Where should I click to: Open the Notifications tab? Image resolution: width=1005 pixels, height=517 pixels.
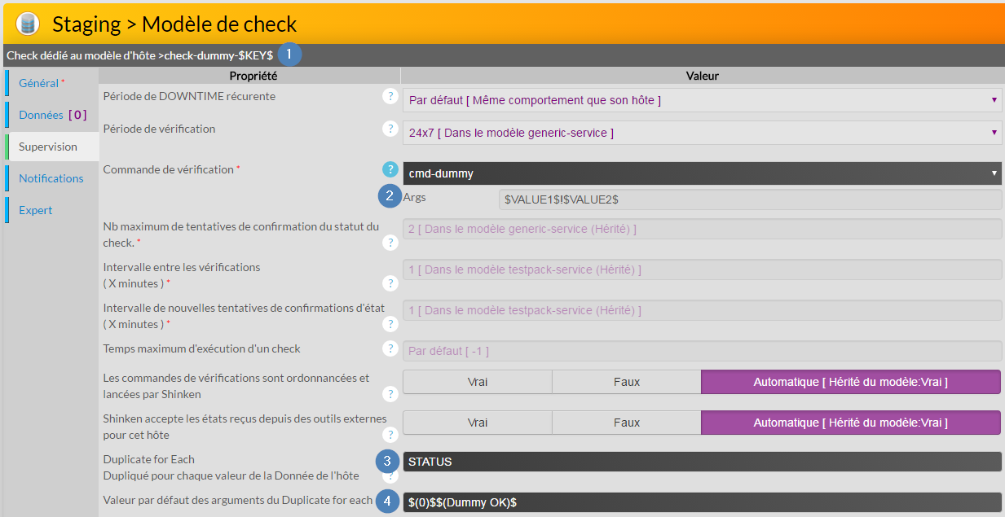[x=51, y=178]
